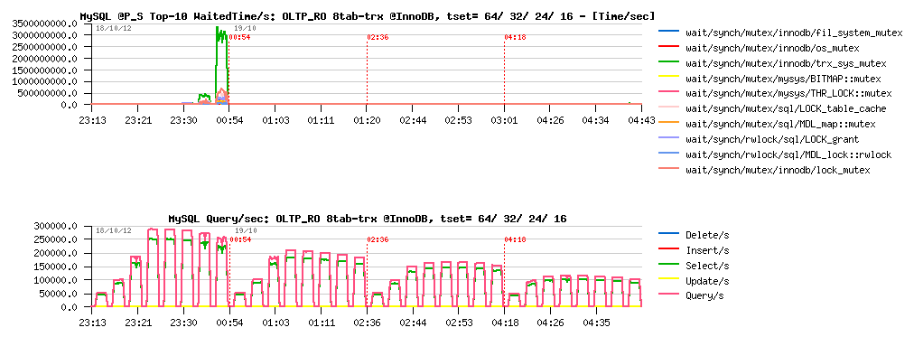Click the Select/s legend label
914x337 pixels.
(707, 266)
